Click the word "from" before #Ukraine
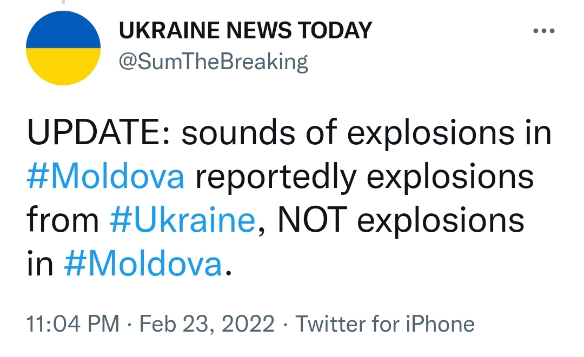 (x=63, y=220)
